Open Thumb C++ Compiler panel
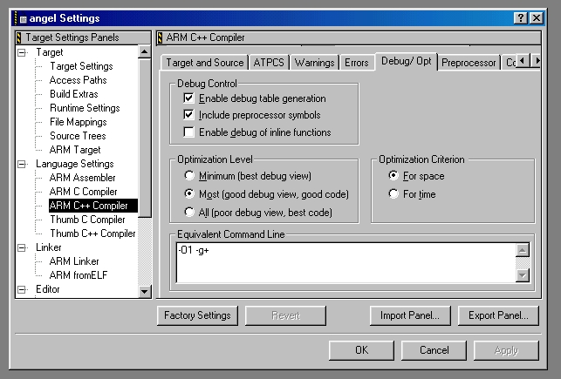Viewport: 561px width, 379px height. pos(92,233)
